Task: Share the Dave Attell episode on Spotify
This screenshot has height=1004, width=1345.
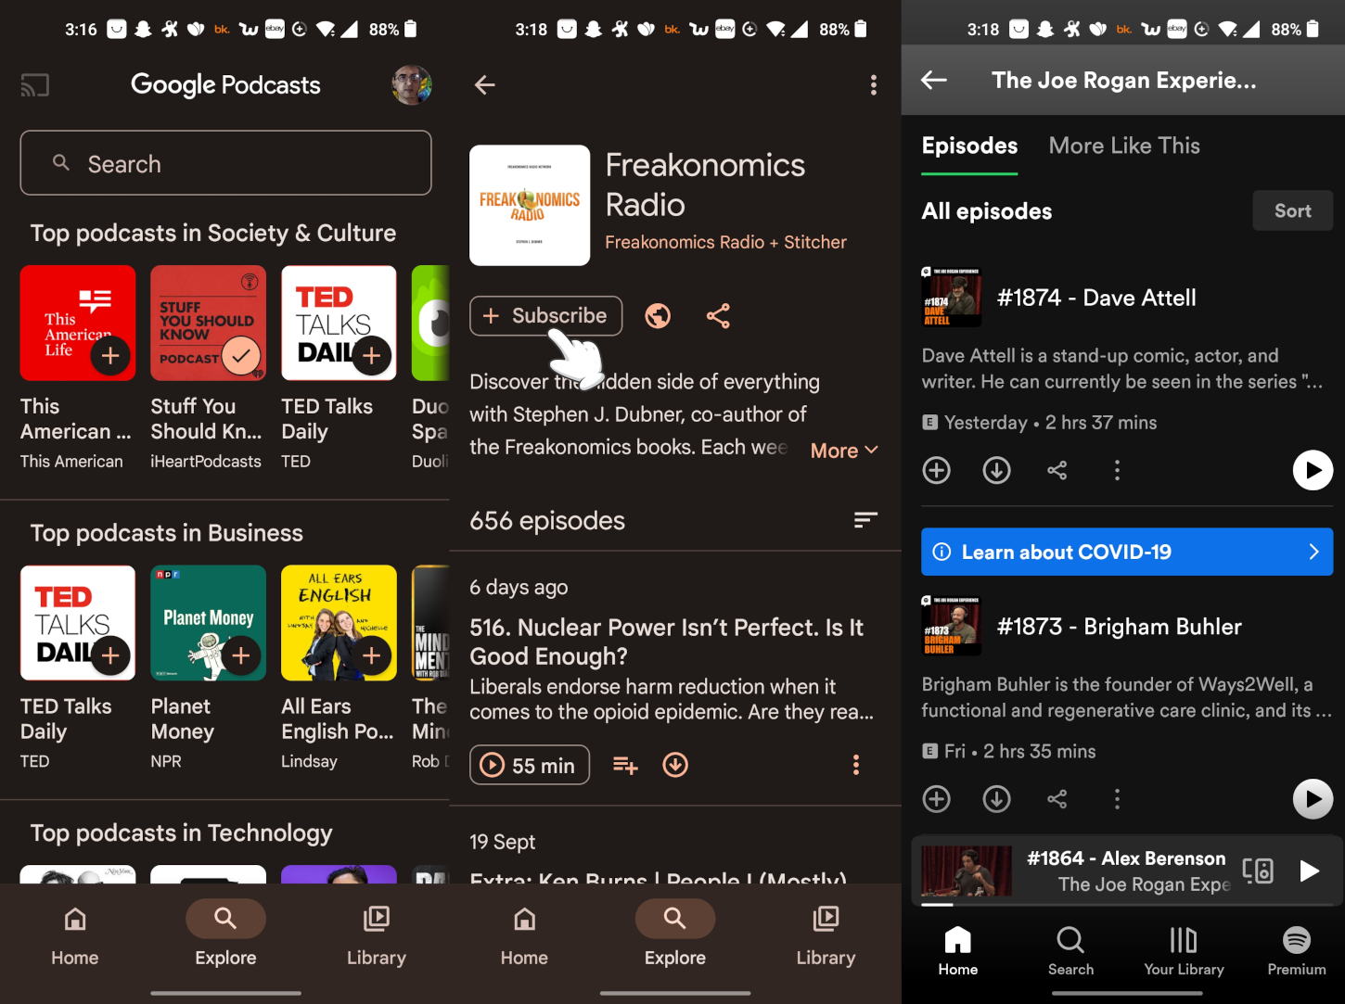Action: [x=1057, y=470]
